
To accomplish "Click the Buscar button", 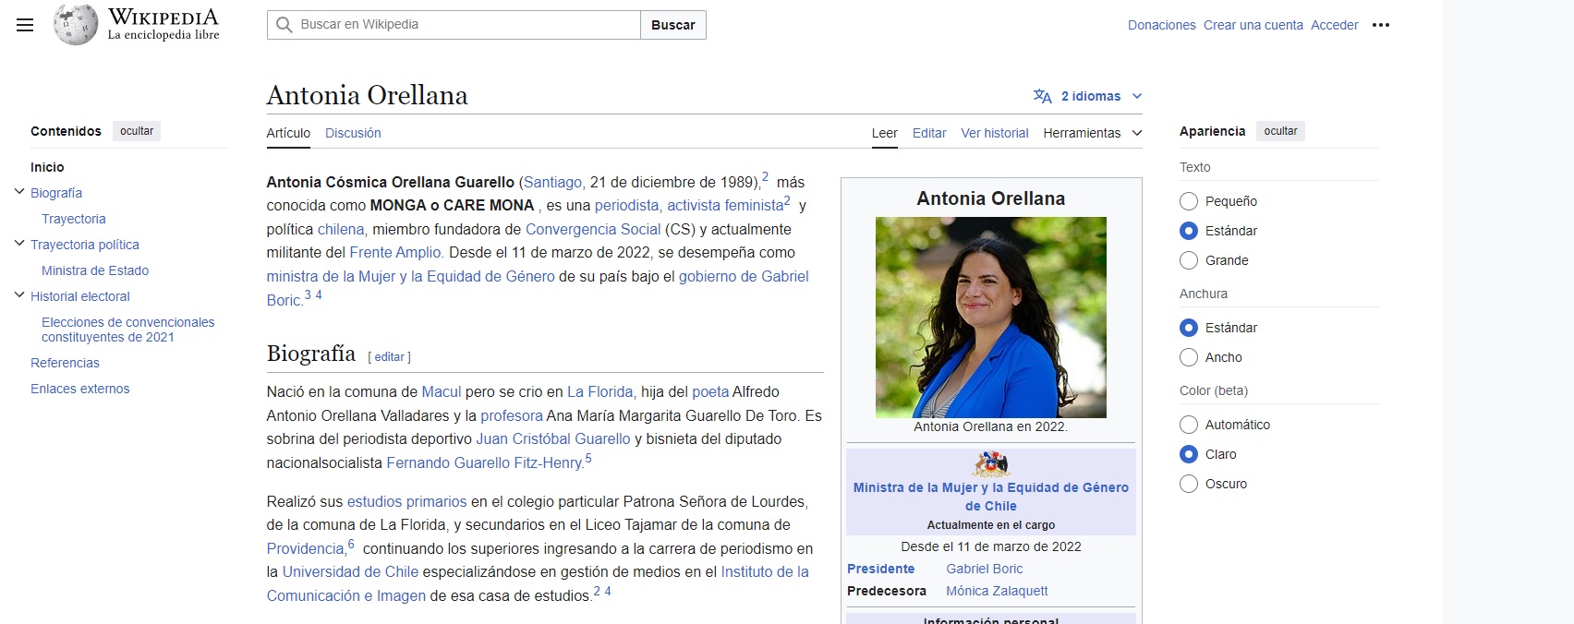I will pos(673,25).
